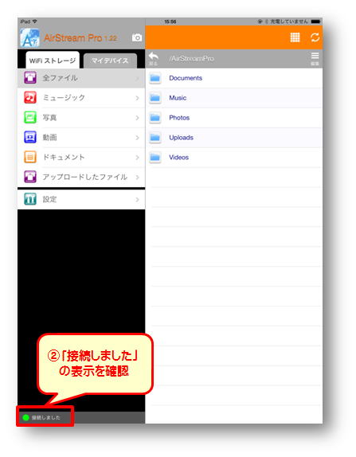Open the Documents folder

coord(234,78)
